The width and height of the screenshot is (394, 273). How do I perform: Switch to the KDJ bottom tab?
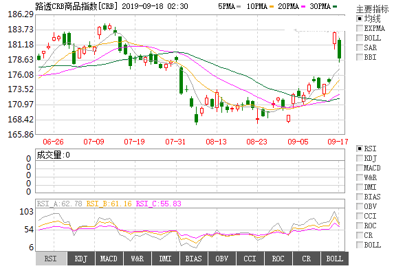[81, 259]
